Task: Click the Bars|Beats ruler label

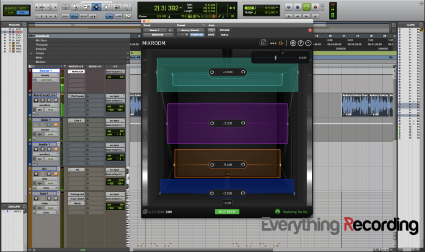Action: tap(43, 36)
